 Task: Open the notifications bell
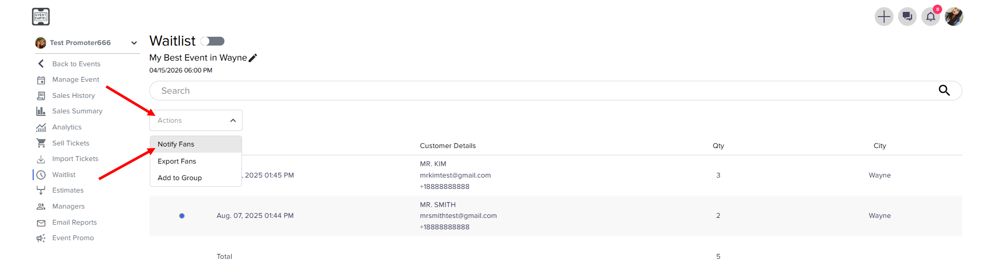pyautogui.click(x=931, y=17)
